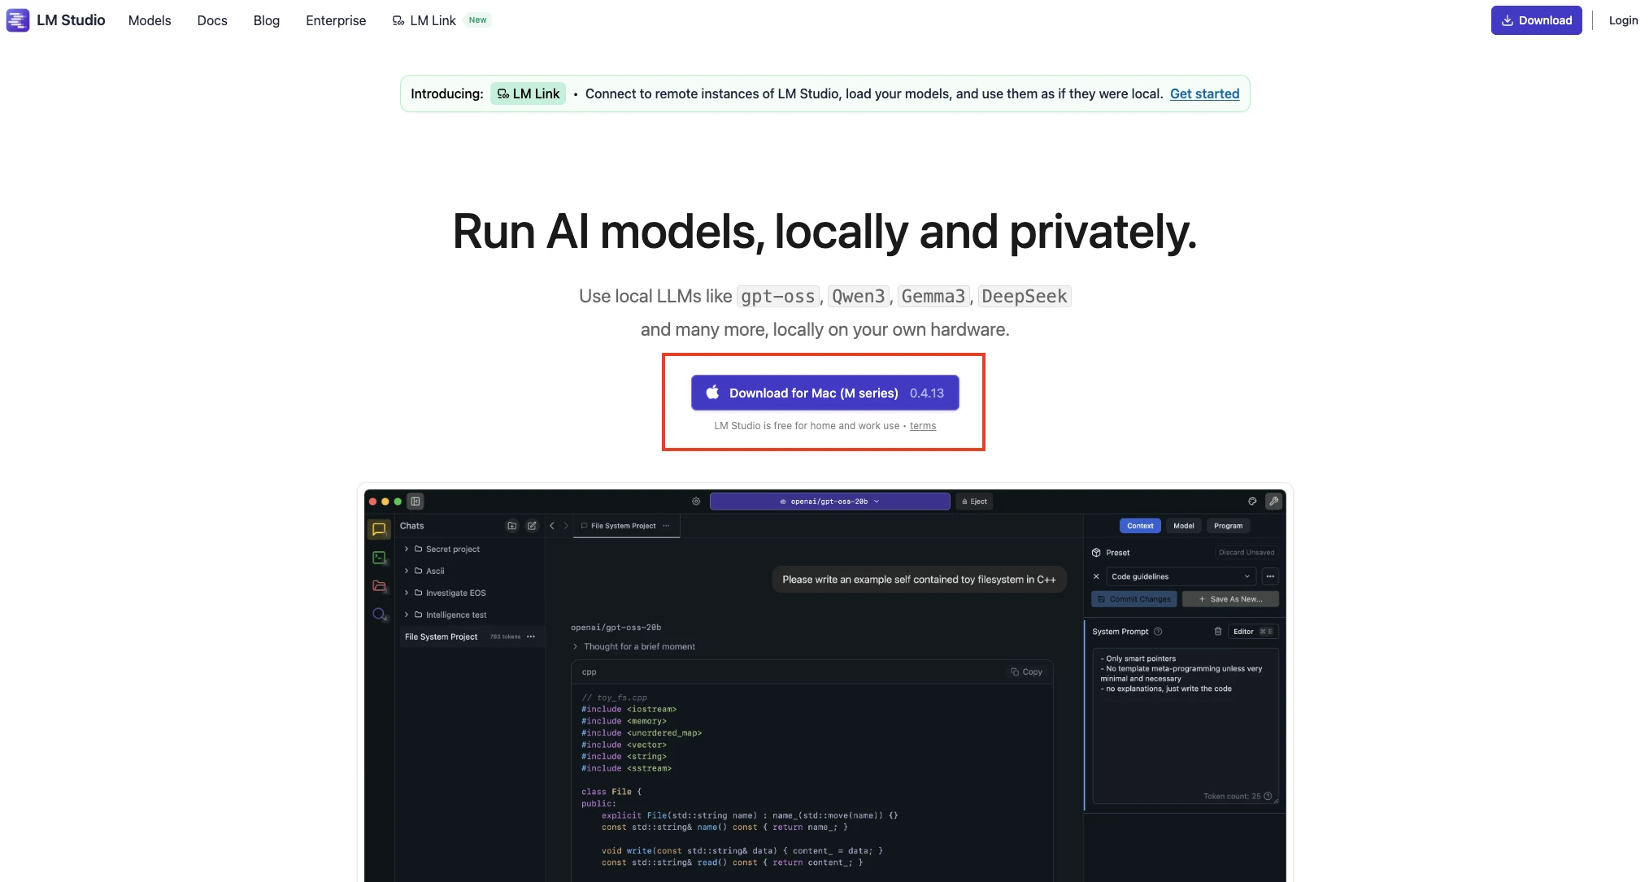Click the LM Link badge in the announcement banner
The width and height of the screenshot is (1649, 882).
point(529,93)
